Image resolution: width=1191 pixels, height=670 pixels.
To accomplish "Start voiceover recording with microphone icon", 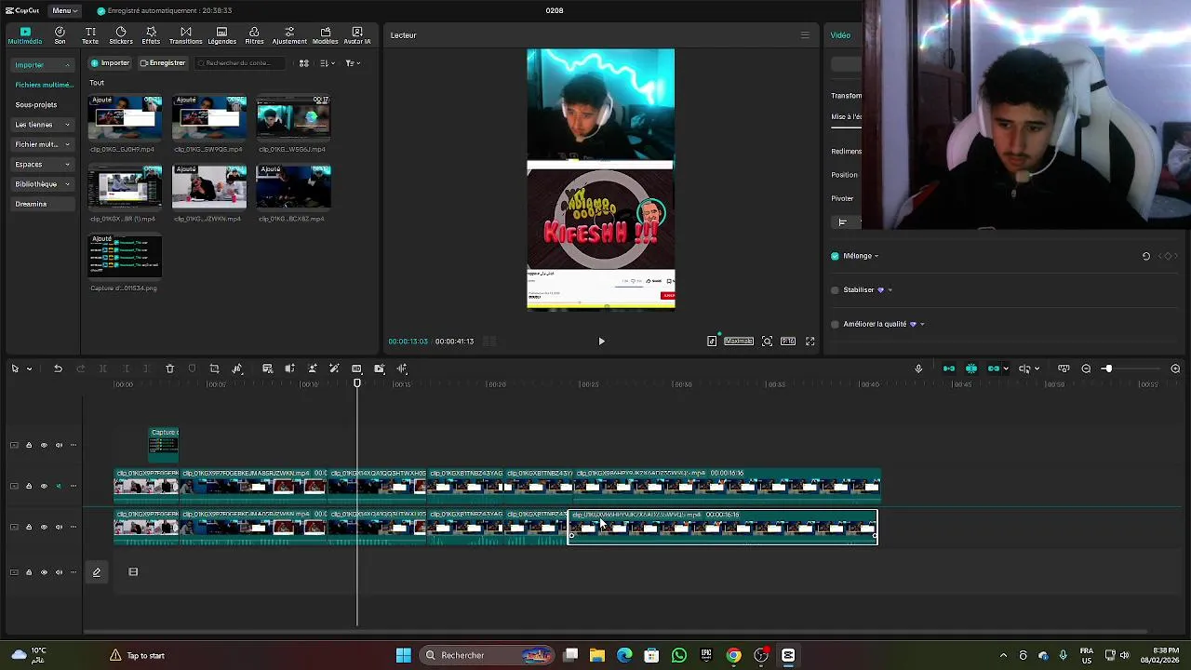I will click(x=918, y=369).
